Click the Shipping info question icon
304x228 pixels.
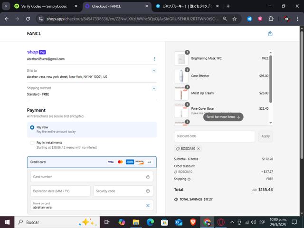click(189, 179)
